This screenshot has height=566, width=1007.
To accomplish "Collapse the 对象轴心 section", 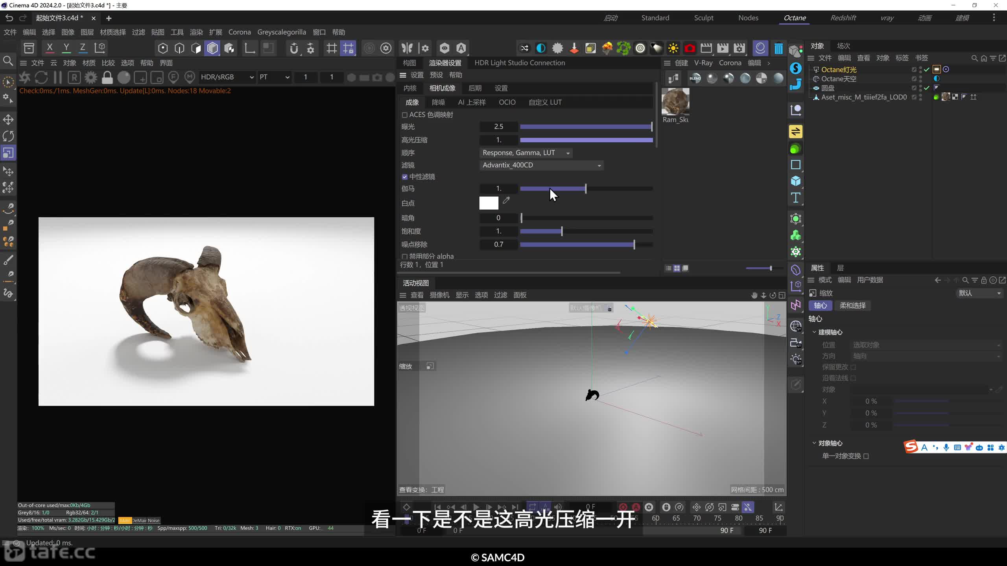I will pos(814,443).
